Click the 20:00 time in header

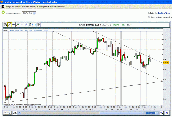(x=129, y=25)
